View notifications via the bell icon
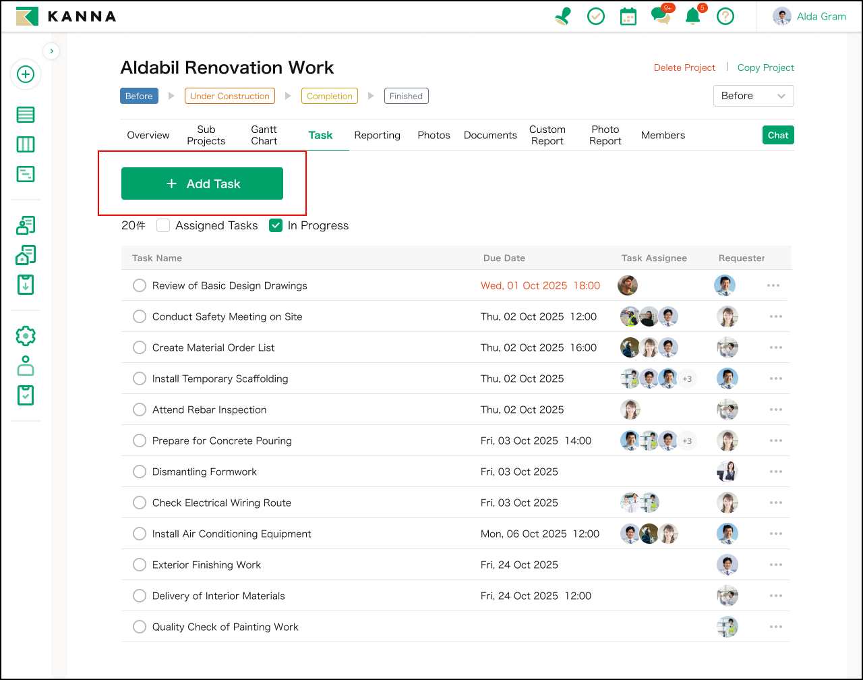The width and height of the screenshot is (863, 680). pos(692,16)
